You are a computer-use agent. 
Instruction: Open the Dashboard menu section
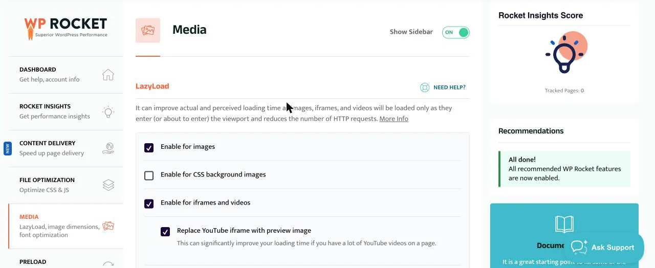click(65, 75)
